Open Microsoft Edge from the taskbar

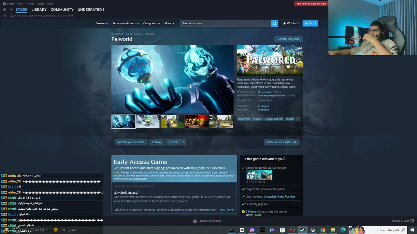coord(343,230)
